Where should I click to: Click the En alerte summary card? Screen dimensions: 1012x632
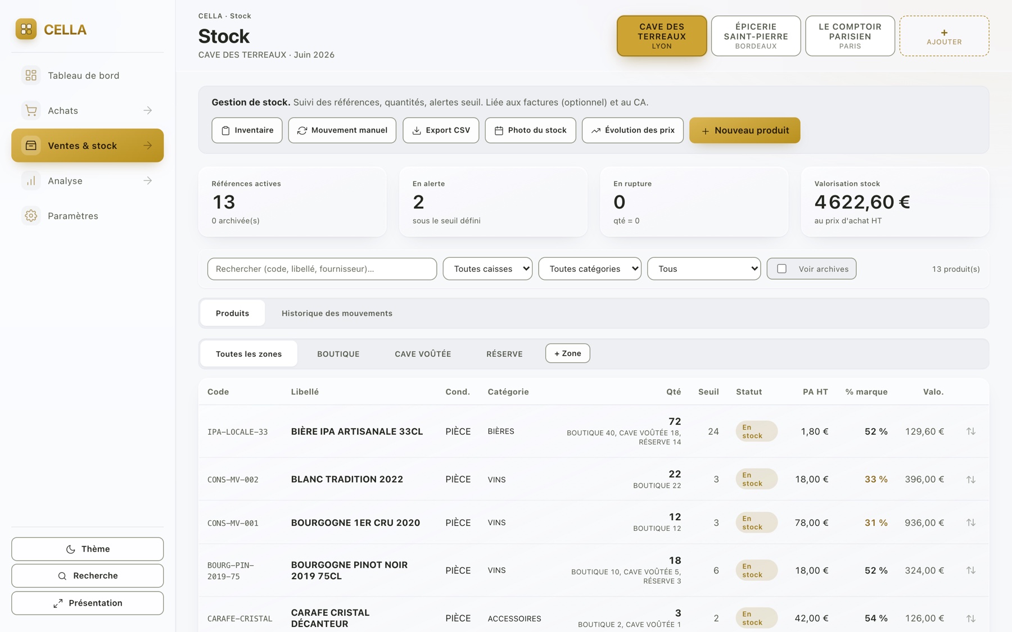(493, 202)
